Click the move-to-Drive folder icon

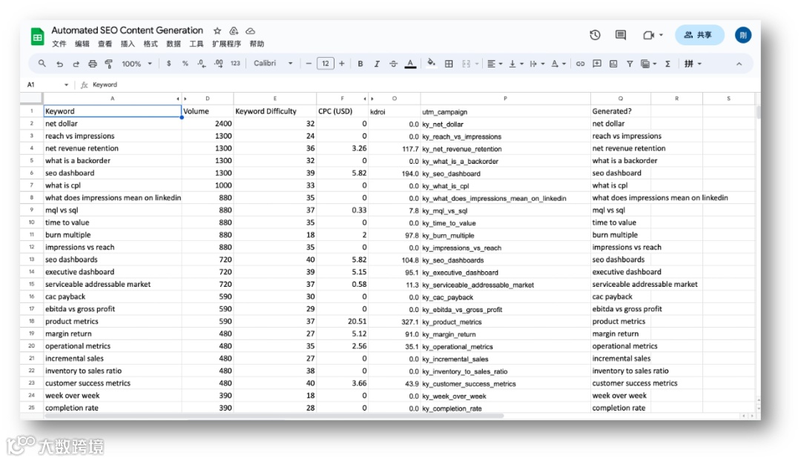(234, 30)
